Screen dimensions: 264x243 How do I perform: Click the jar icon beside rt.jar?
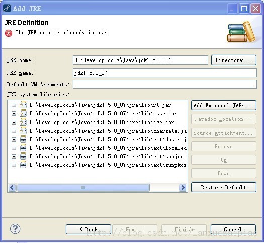[x=23, y=105]
